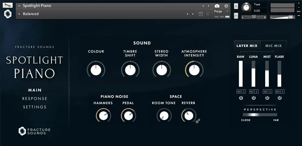Click the LUNA layer level fader

(253, 74)
